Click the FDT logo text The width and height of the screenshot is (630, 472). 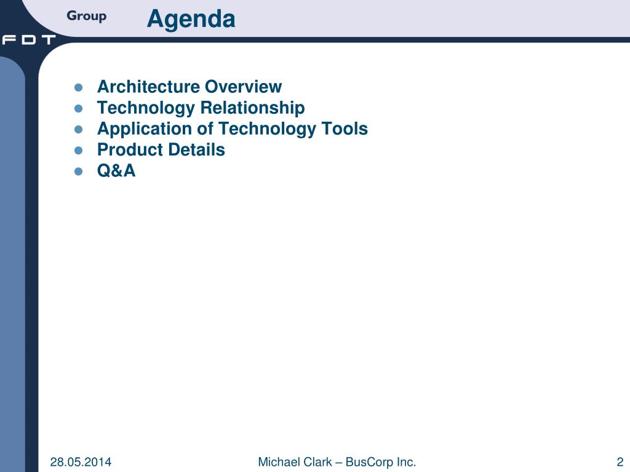pos(28,40)
